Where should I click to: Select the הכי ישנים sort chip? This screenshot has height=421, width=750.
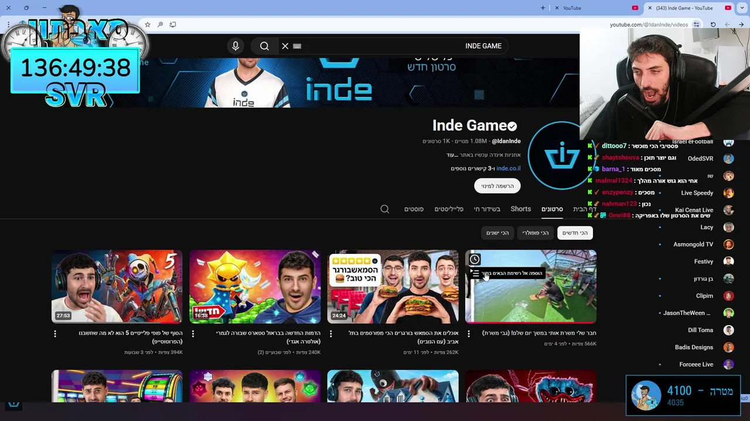(497, 233)
